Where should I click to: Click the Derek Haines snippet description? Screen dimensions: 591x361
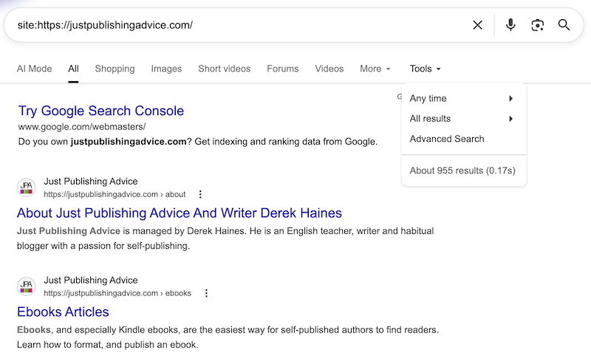coord(225,238)
